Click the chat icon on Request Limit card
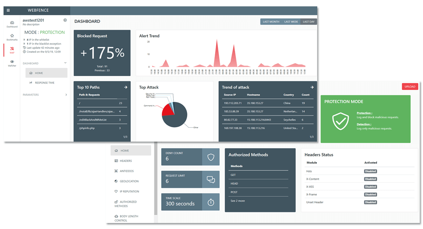423x229 pixels. (x=211, y=180)
